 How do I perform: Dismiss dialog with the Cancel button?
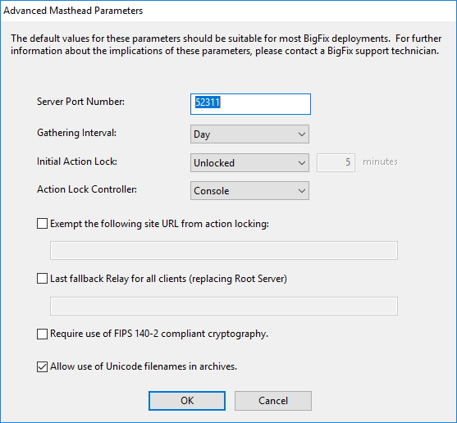[273, 401]
